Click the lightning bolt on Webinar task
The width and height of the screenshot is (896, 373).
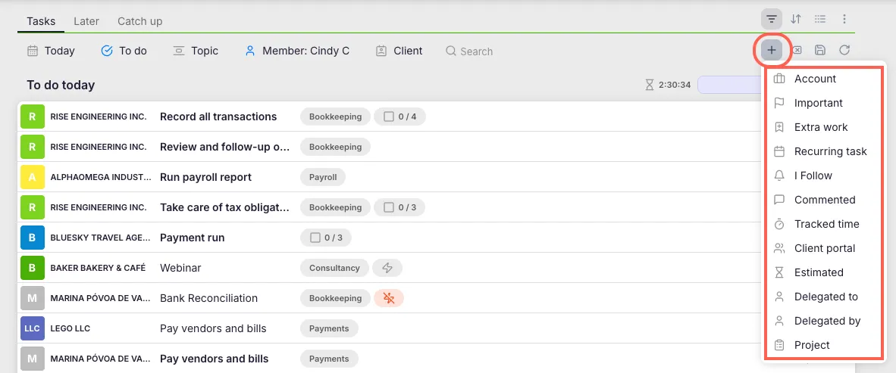tap(388, 268)
